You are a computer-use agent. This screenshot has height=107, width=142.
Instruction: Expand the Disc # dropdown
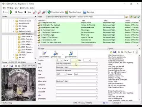pos(76,60)
